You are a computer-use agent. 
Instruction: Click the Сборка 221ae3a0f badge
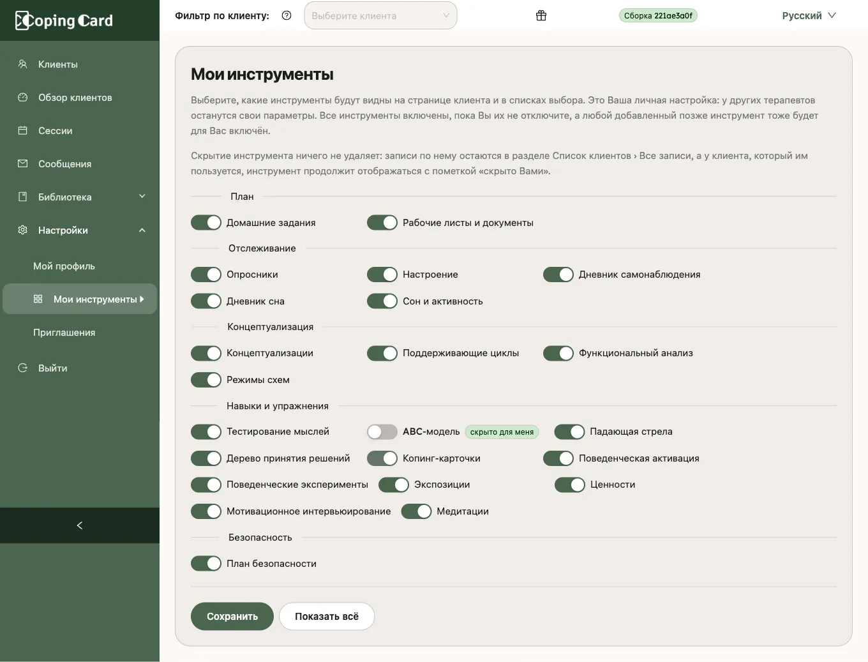point(658,15)
